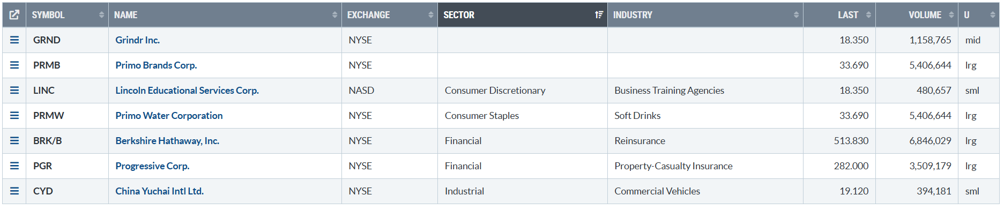This screenshot has width=1004, height=210.
Task: Sort table by NAME column header
Action: pyautogui.click(x=225, y=15)
